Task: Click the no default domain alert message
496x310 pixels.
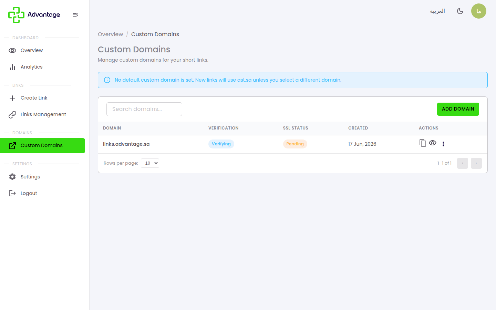Action: point(228,80)
